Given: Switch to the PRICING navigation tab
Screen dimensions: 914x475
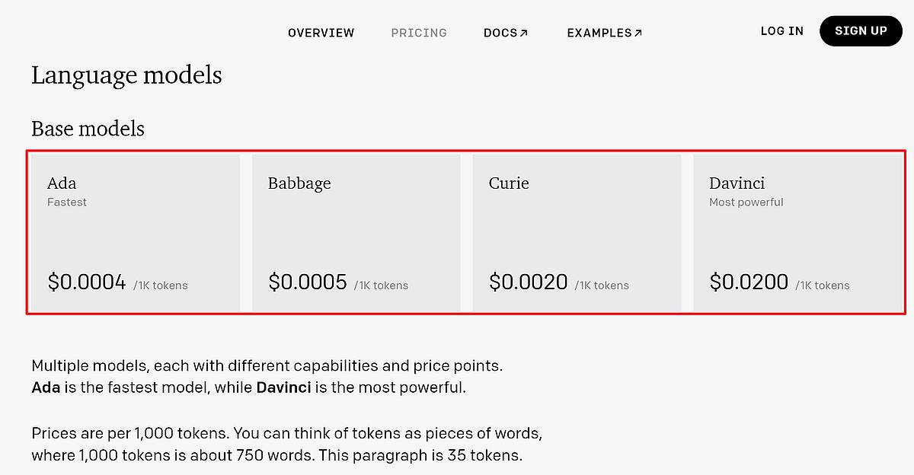Looking at the screenshot, I should pyautogui.click(x=419, y=33).
